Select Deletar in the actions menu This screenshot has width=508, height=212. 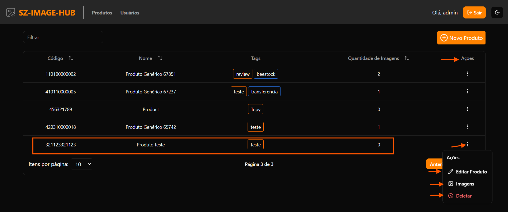[463, 196]
